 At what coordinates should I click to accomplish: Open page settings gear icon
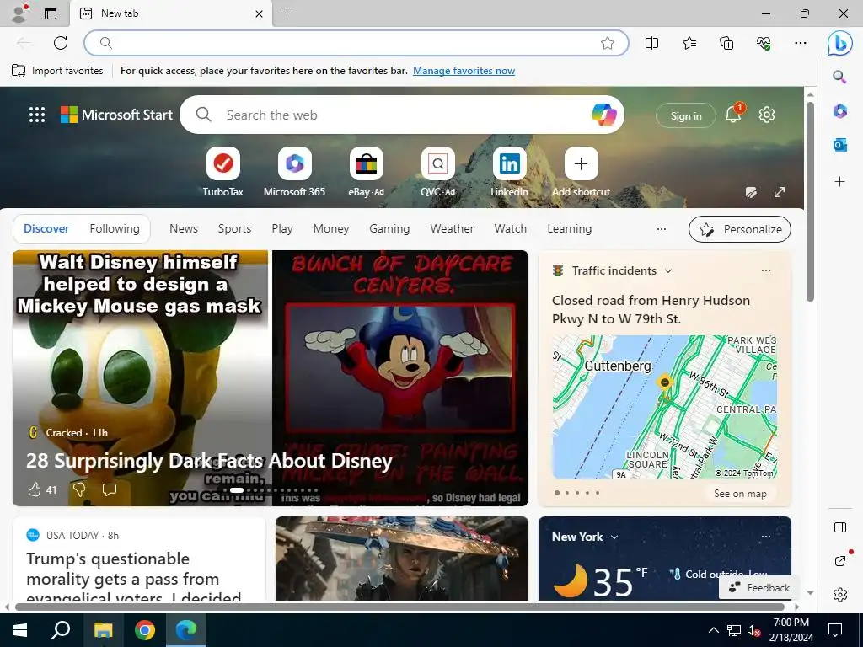tap(767, 115)
